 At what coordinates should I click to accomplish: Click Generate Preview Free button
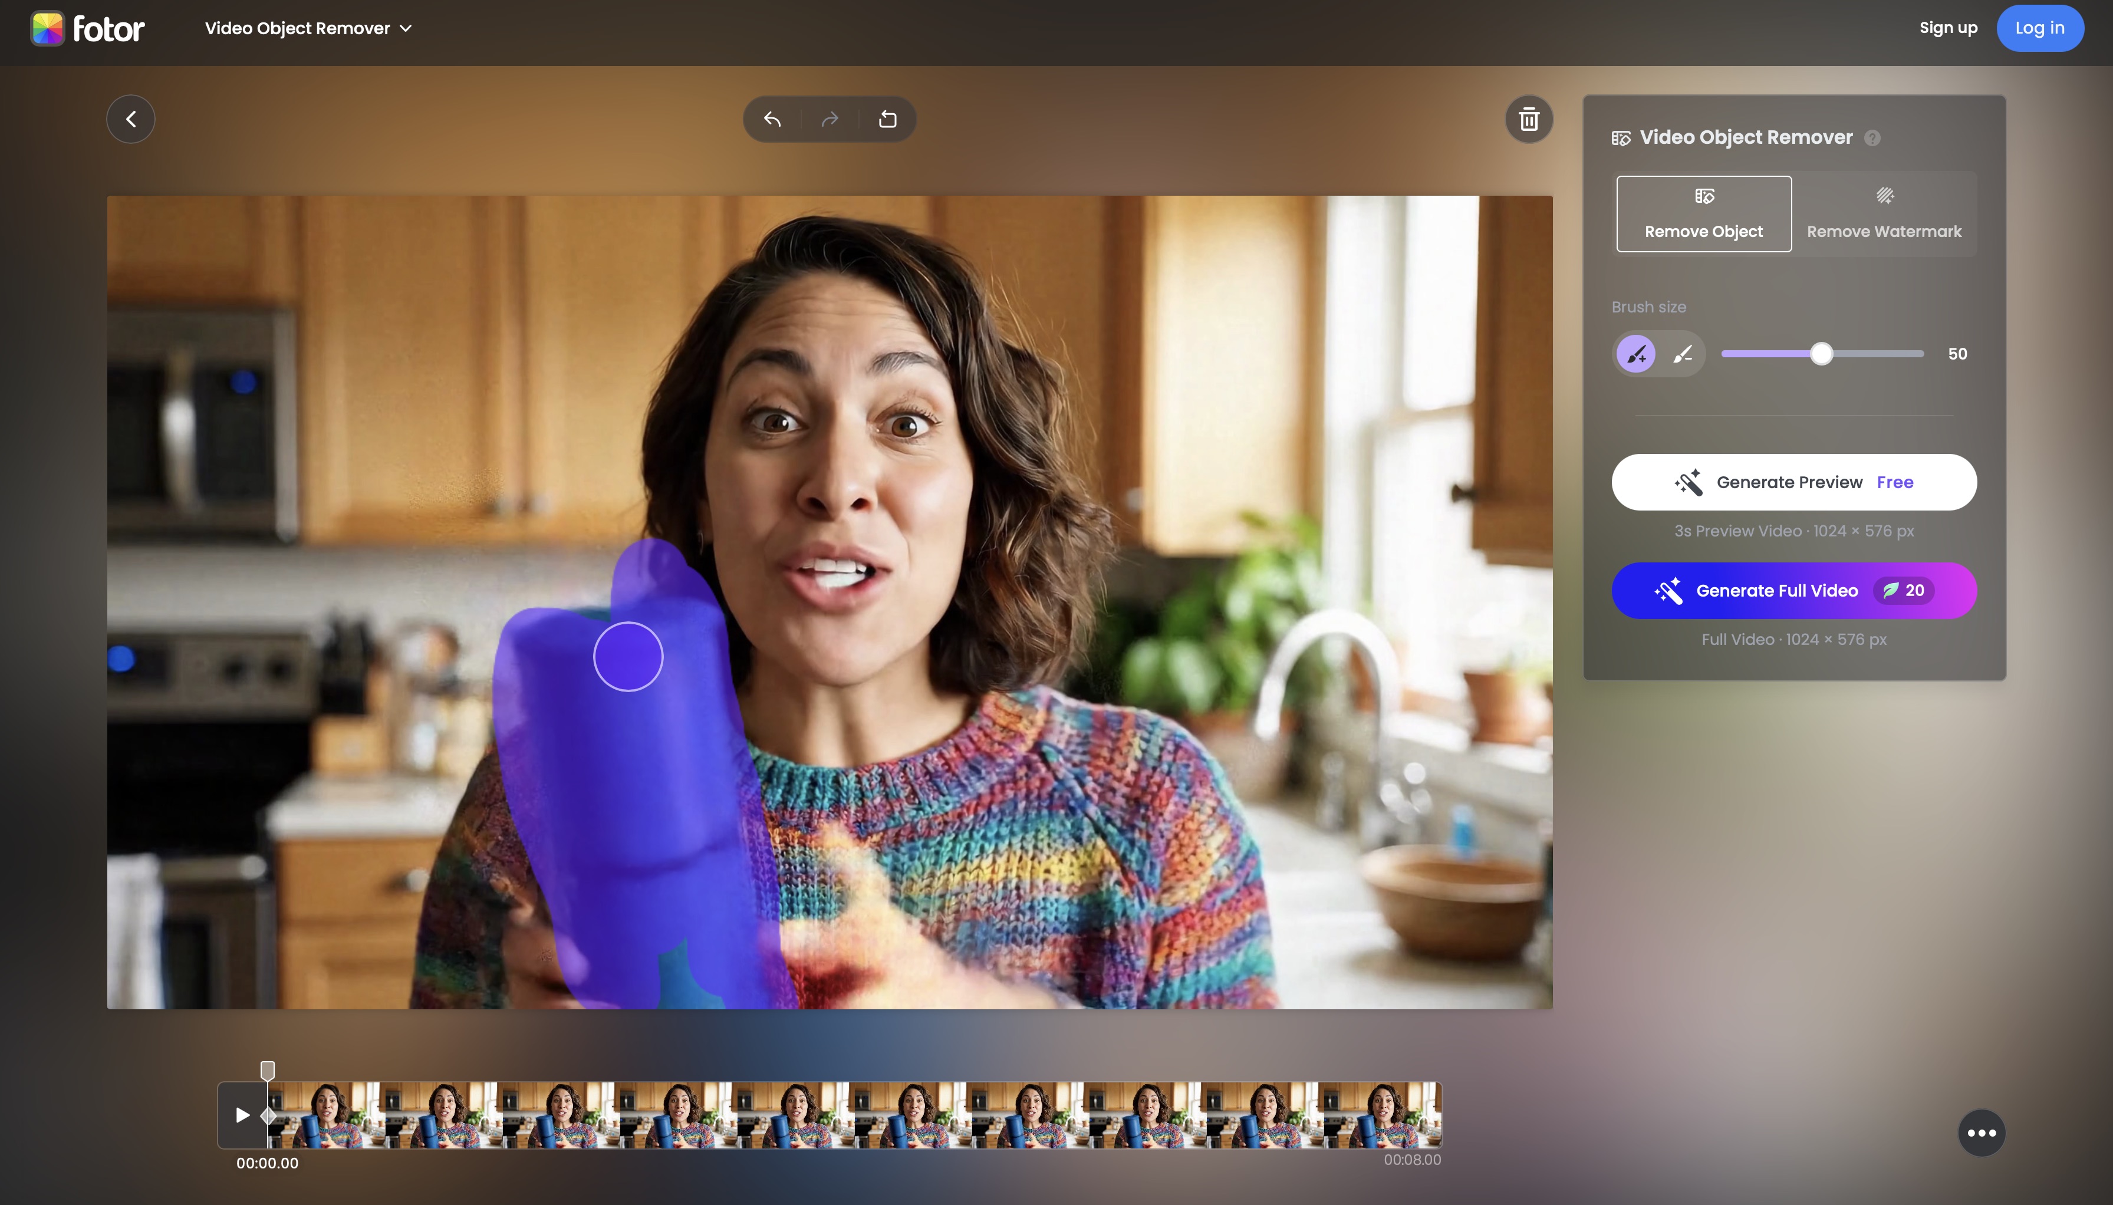tap(1793, 482)
